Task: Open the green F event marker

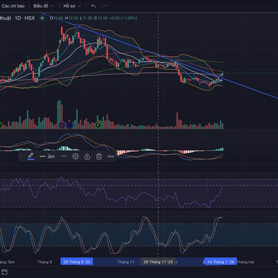Action: (98, 126)
